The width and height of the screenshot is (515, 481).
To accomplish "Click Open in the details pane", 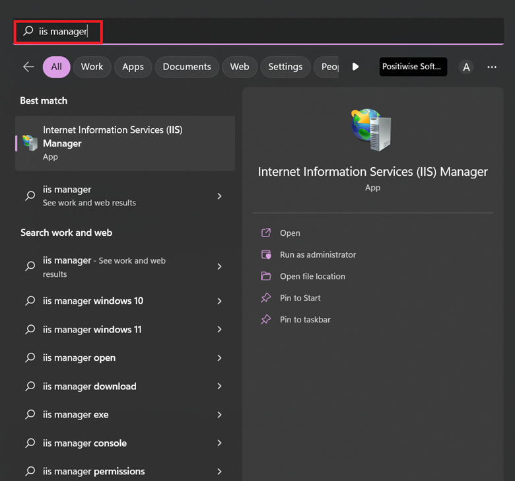I will [x=290, y=233].
